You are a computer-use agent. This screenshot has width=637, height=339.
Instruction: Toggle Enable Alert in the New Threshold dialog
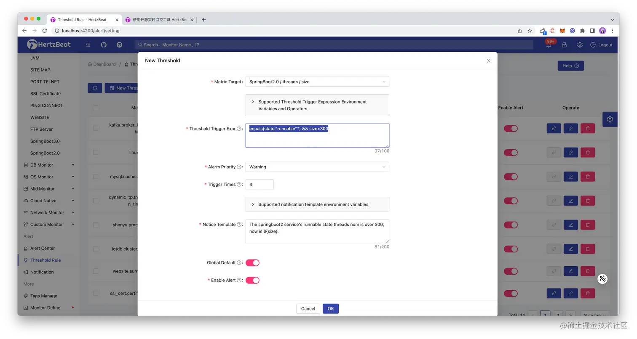pyautogui.click(x=252, y=280)
